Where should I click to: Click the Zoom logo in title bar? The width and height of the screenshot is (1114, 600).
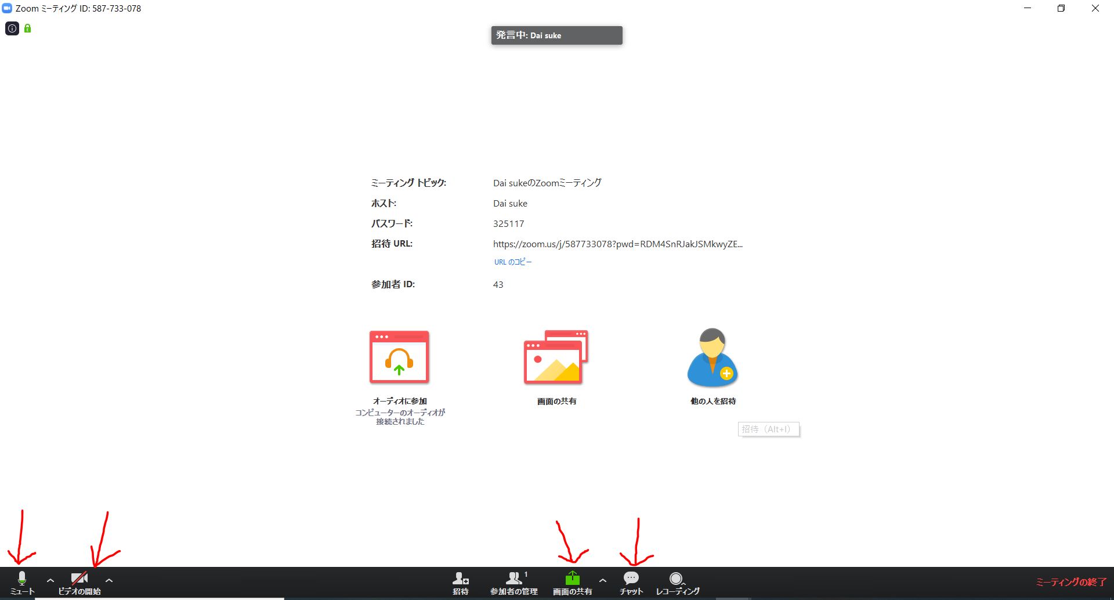[x=7, y=8]
